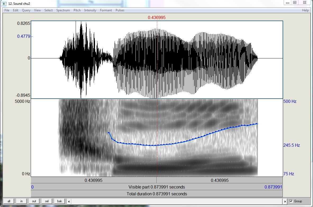Open the File menu
The width and height of the screenshot is (313, 207).
pos(7,10)
